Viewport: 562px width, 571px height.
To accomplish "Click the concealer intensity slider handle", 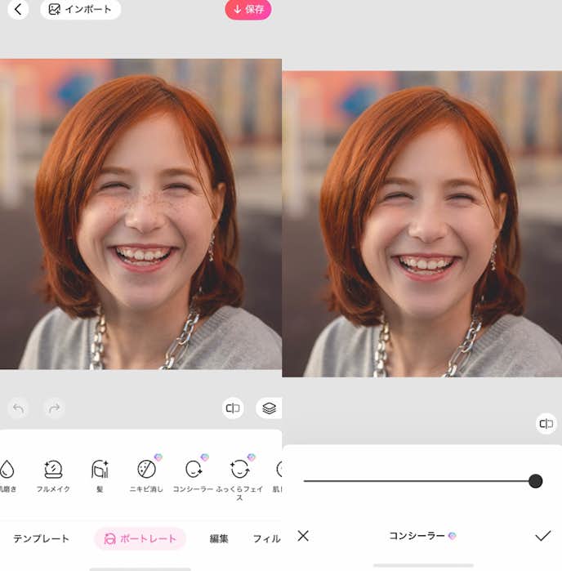I will pos(535,481).
